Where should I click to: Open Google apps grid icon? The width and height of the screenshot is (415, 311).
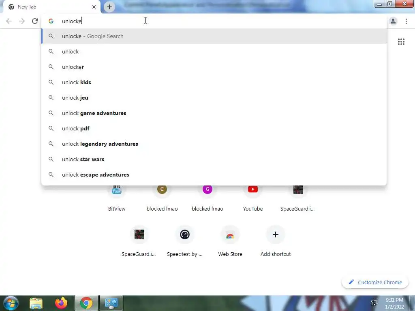[401, 42]
